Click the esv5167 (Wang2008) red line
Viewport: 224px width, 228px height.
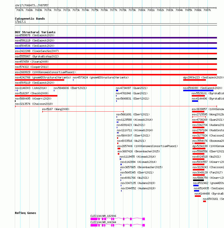point(83,112)
